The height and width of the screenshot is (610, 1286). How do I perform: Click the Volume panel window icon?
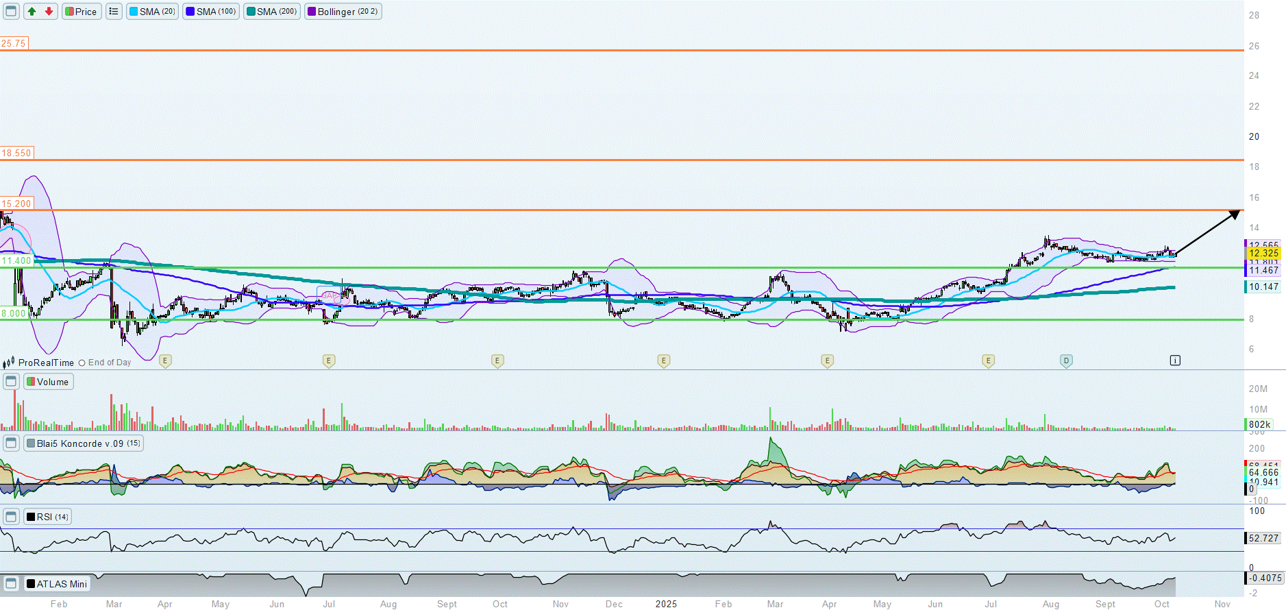pos(11,382)
